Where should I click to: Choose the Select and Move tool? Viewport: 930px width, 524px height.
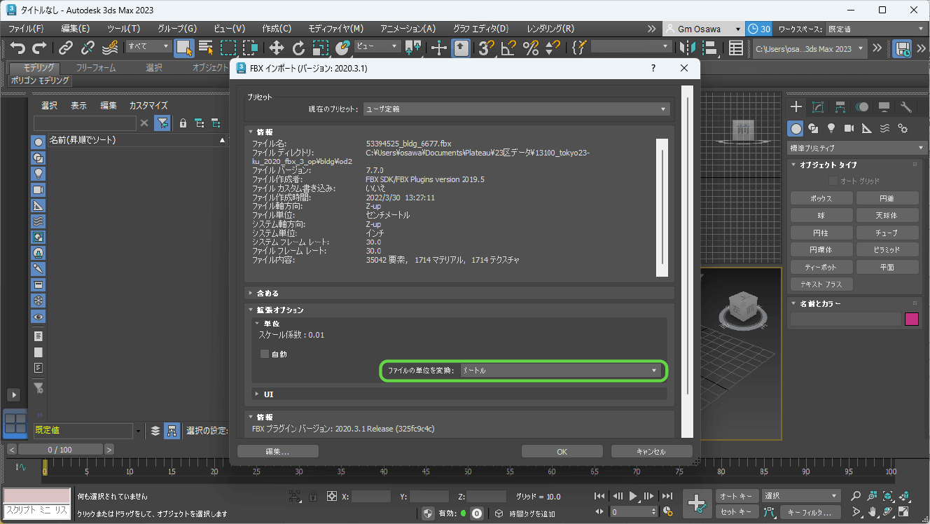tap(276, 48)
